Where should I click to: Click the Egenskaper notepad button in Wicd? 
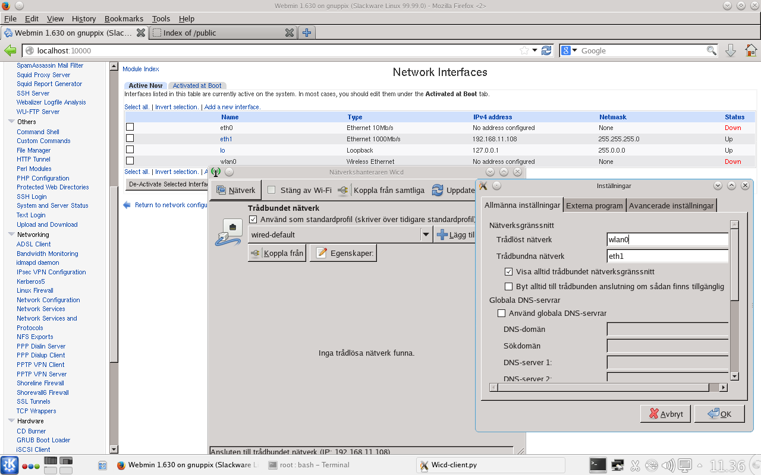(x=343, y=253)
